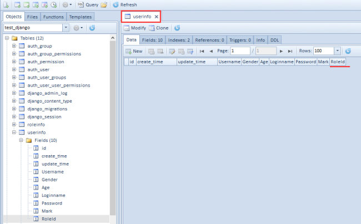Click the create table icon (first table-with-plus)
Image resolution: width=361 pixels, height=224 pixels.
17,4
